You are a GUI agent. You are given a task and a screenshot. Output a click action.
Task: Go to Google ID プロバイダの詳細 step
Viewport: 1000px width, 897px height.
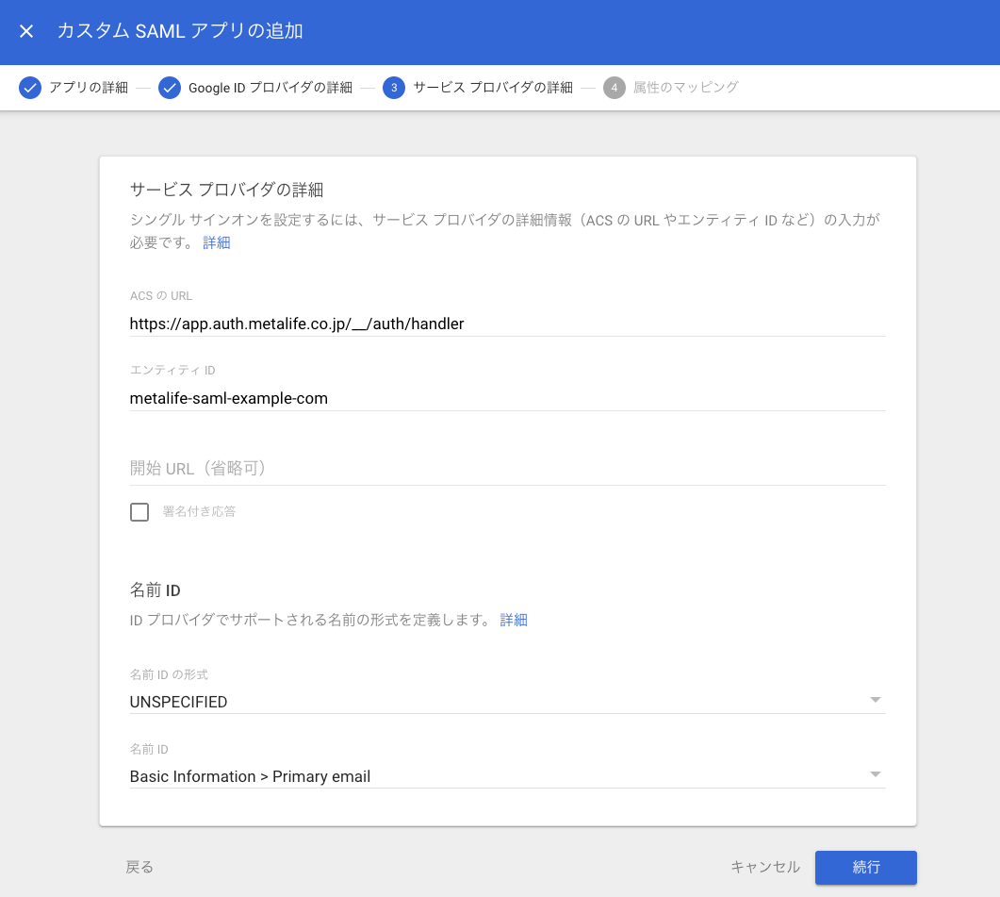pos(270,88)
